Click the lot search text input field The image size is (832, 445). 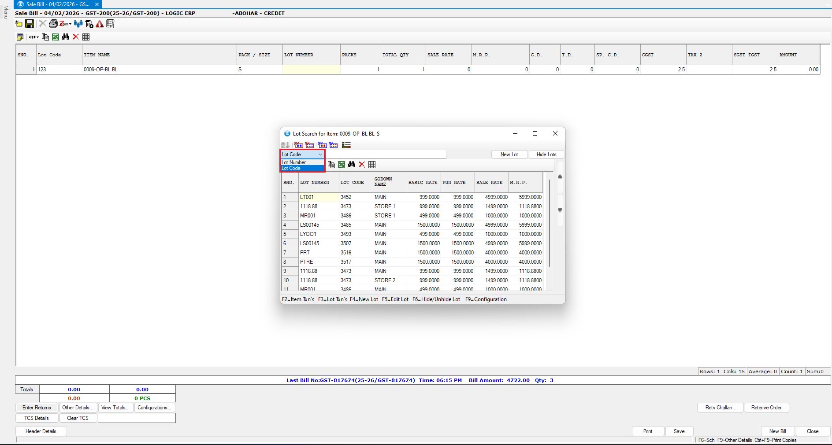click(x=386, y=154)
